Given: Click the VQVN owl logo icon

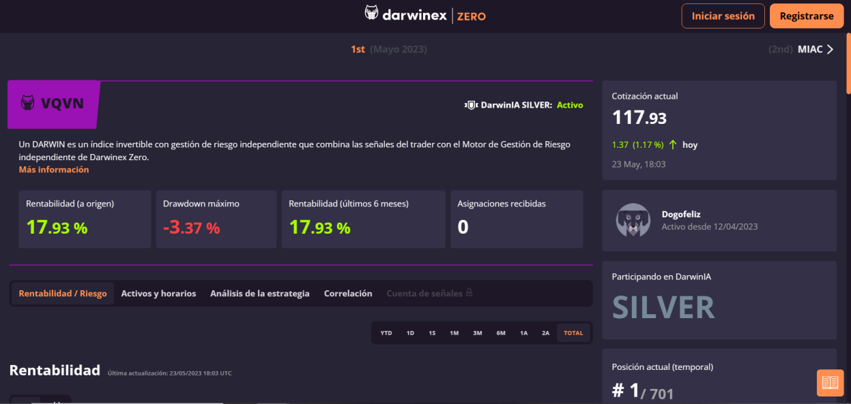Looking at the screenshot, I should coord(27,104).
